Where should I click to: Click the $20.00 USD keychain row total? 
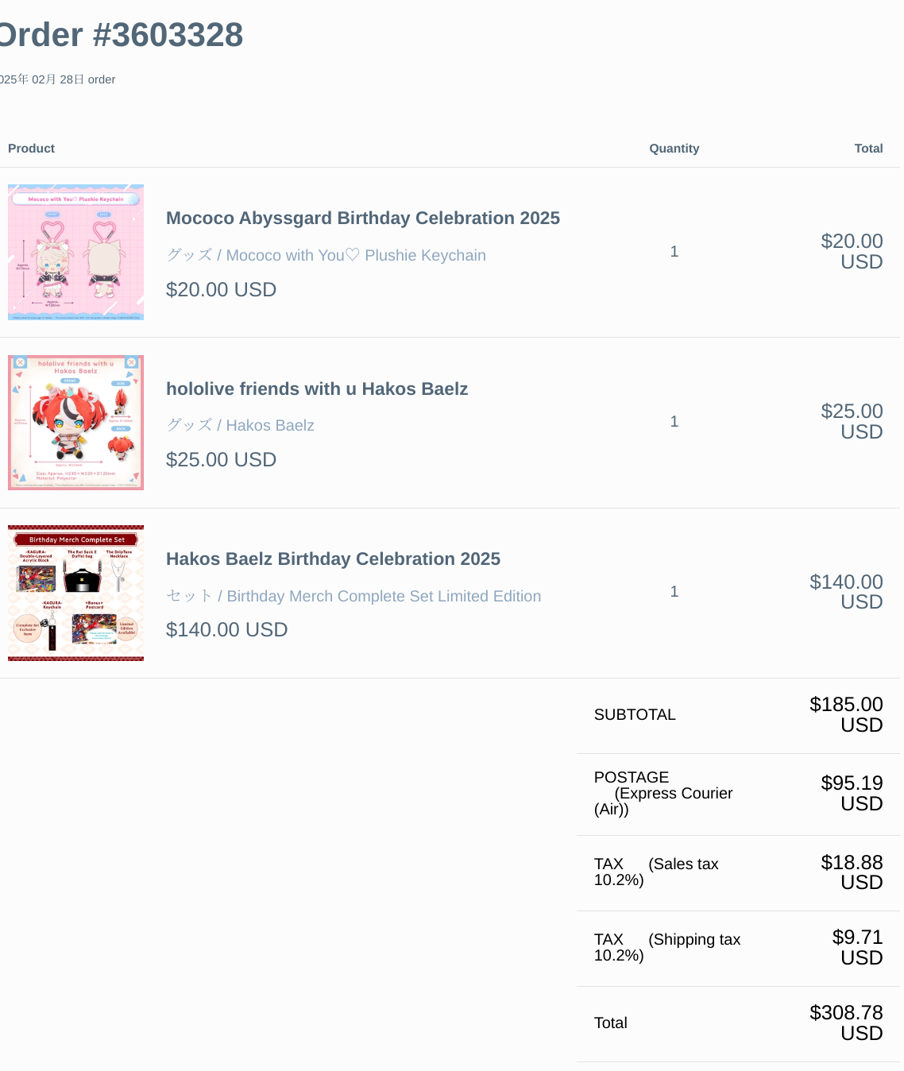[x=852, y=251]
